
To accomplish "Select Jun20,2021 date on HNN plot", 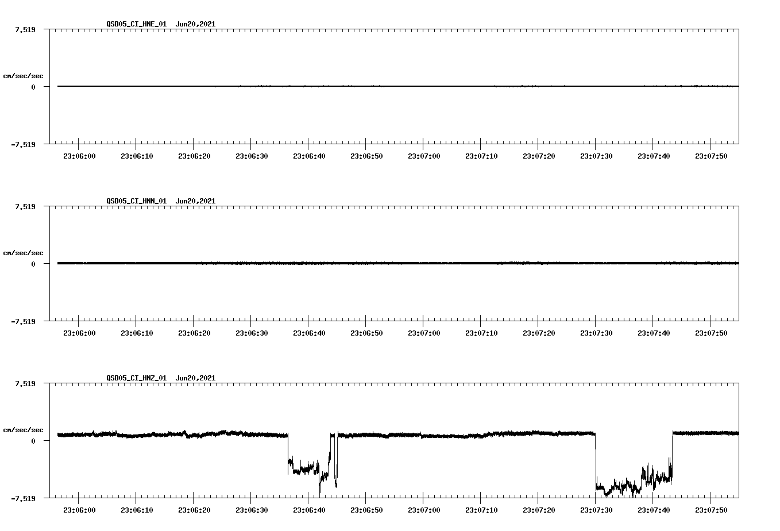I will coord(196,201).
